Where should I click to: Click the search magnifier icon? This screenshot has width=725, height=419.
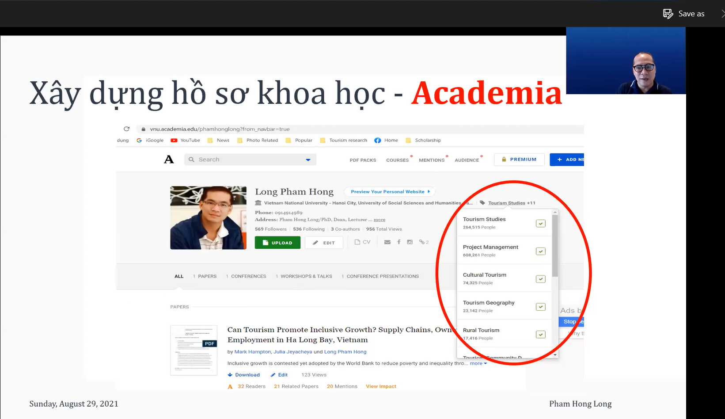[191, 160]
